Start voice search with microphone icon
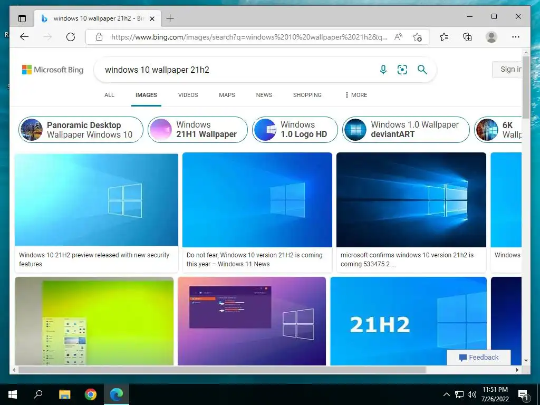Viewport: 540px width, 405px height. tap(383, 70)
